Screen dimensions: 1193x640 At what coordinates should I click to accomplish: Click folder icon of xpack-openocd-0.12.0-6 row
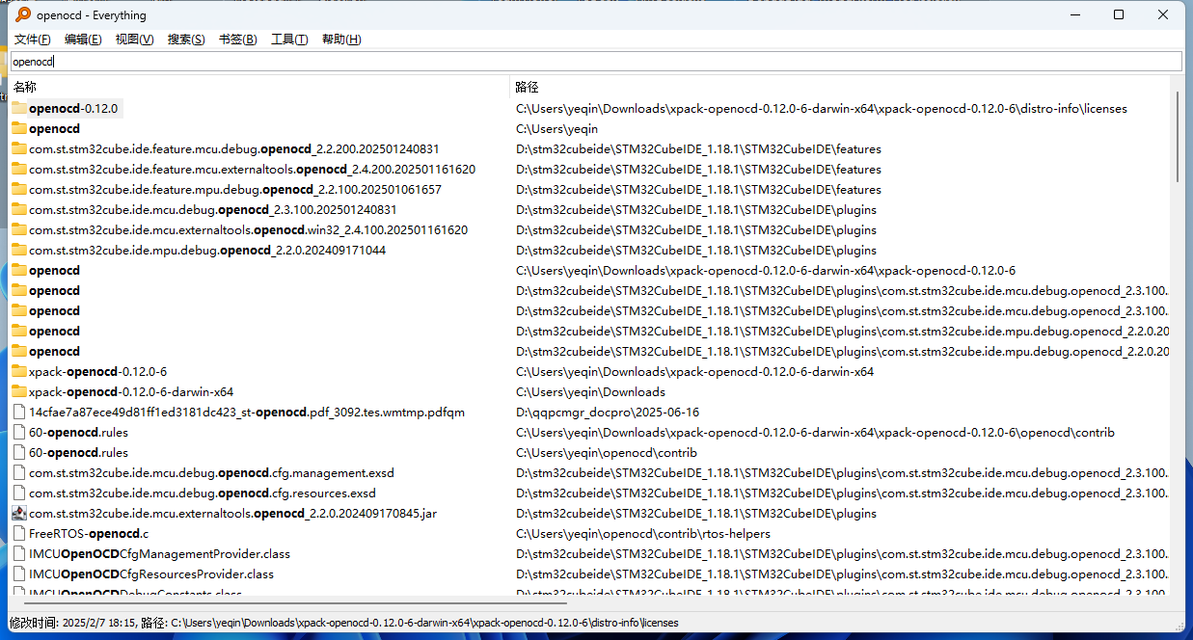coord(19,371)
